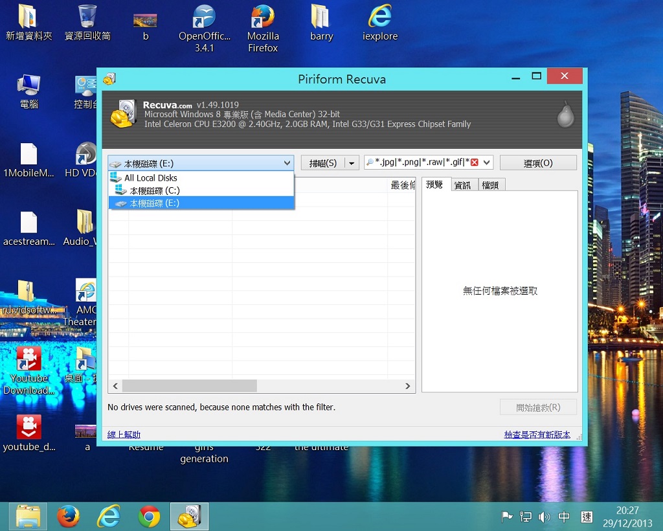Click the 'a' image icon on desktop
Image resolution: width=663 pixels, height=531 pixels.
86,438
